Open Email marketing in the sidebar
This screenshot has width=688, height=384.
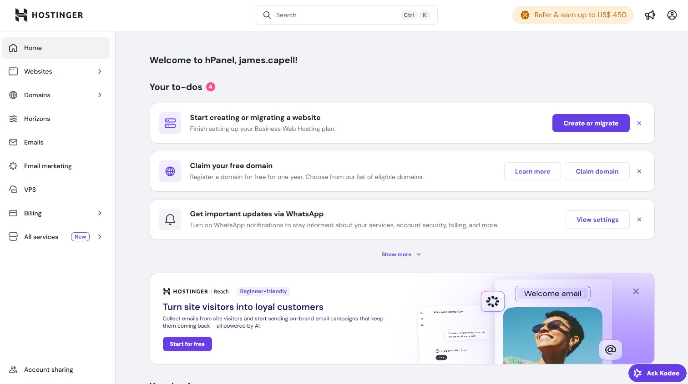coord(56,166)
